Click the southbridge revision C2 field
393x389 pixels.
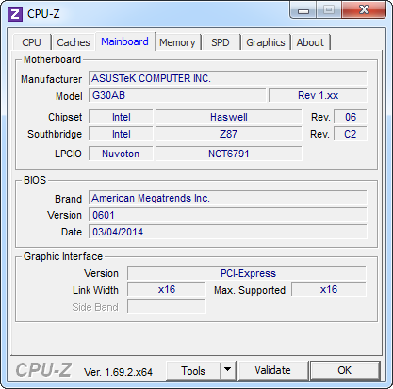(351, 134)
